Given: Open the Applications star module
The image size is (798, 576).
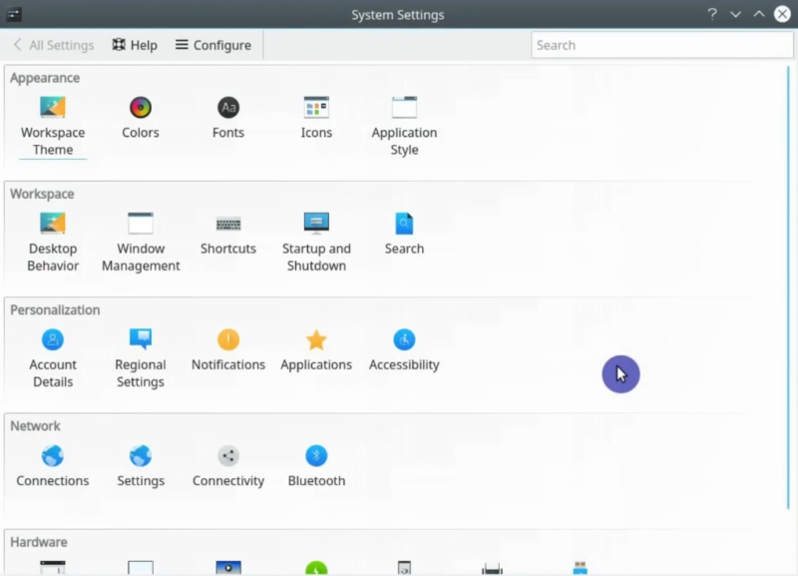Looking at the screenshot, I should pos(316,350).
